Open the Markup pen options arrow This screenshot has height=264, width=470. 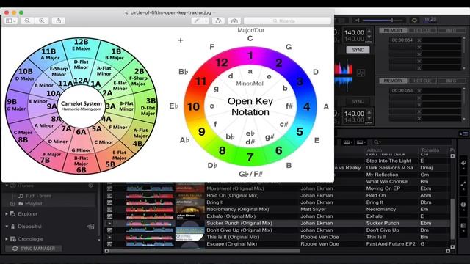[x=206, y=21]
